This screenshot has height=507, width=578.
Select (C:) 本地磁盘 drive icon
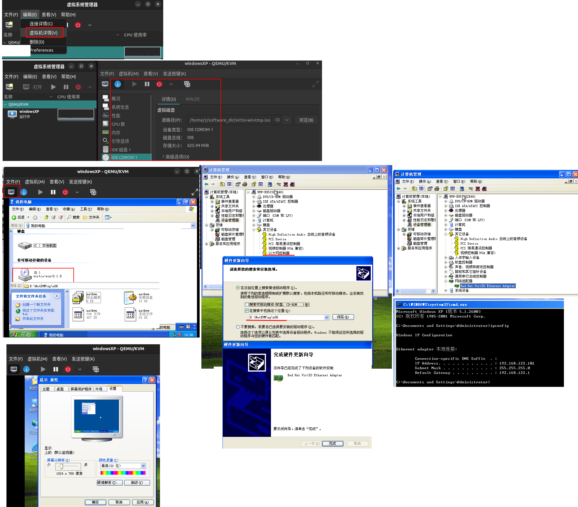(x=25, y=245)
